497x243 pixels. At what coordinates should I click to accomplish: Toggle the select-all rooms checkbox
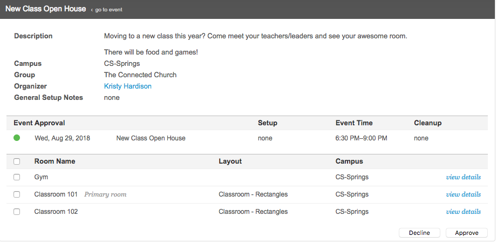17,161
